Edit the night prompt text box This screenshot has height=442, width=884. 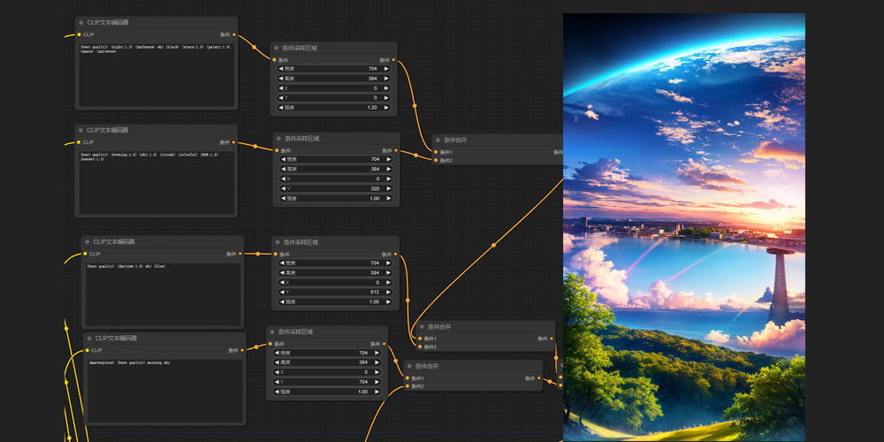[156, 74]
